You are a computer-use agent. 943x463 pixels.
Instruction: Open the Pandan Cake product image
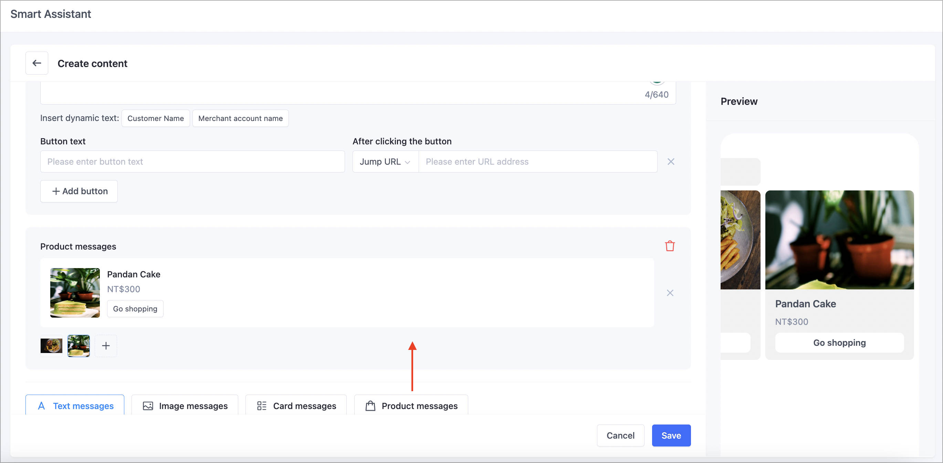coord(75,293)
